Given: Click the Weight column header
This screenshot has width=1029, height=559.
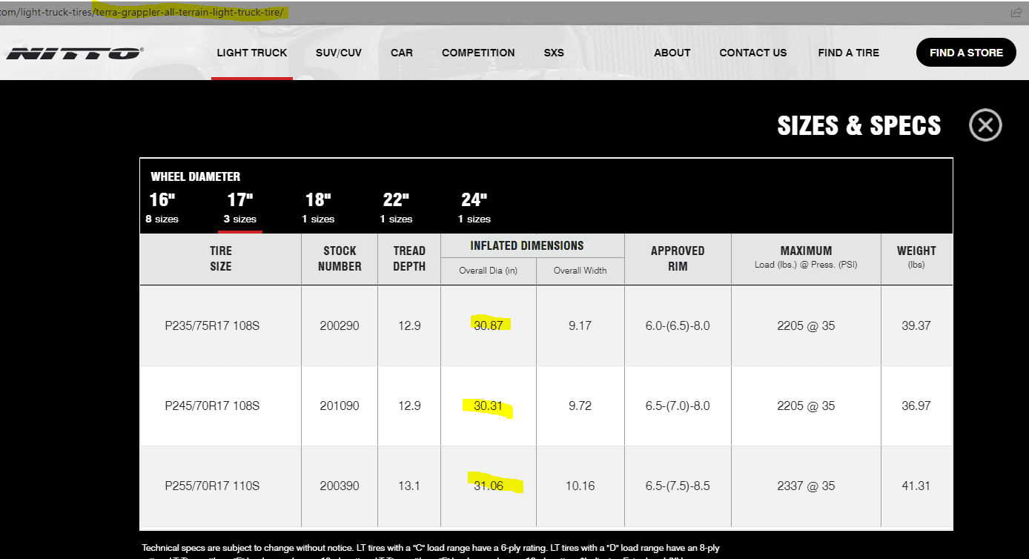Looking at the screenshot, I should coord(916,257).
